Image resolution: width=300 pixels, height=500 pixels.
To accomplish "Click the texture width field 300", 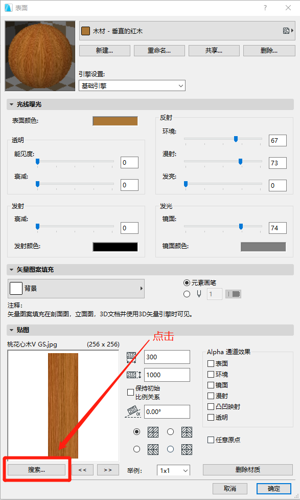I will (167, 357).
